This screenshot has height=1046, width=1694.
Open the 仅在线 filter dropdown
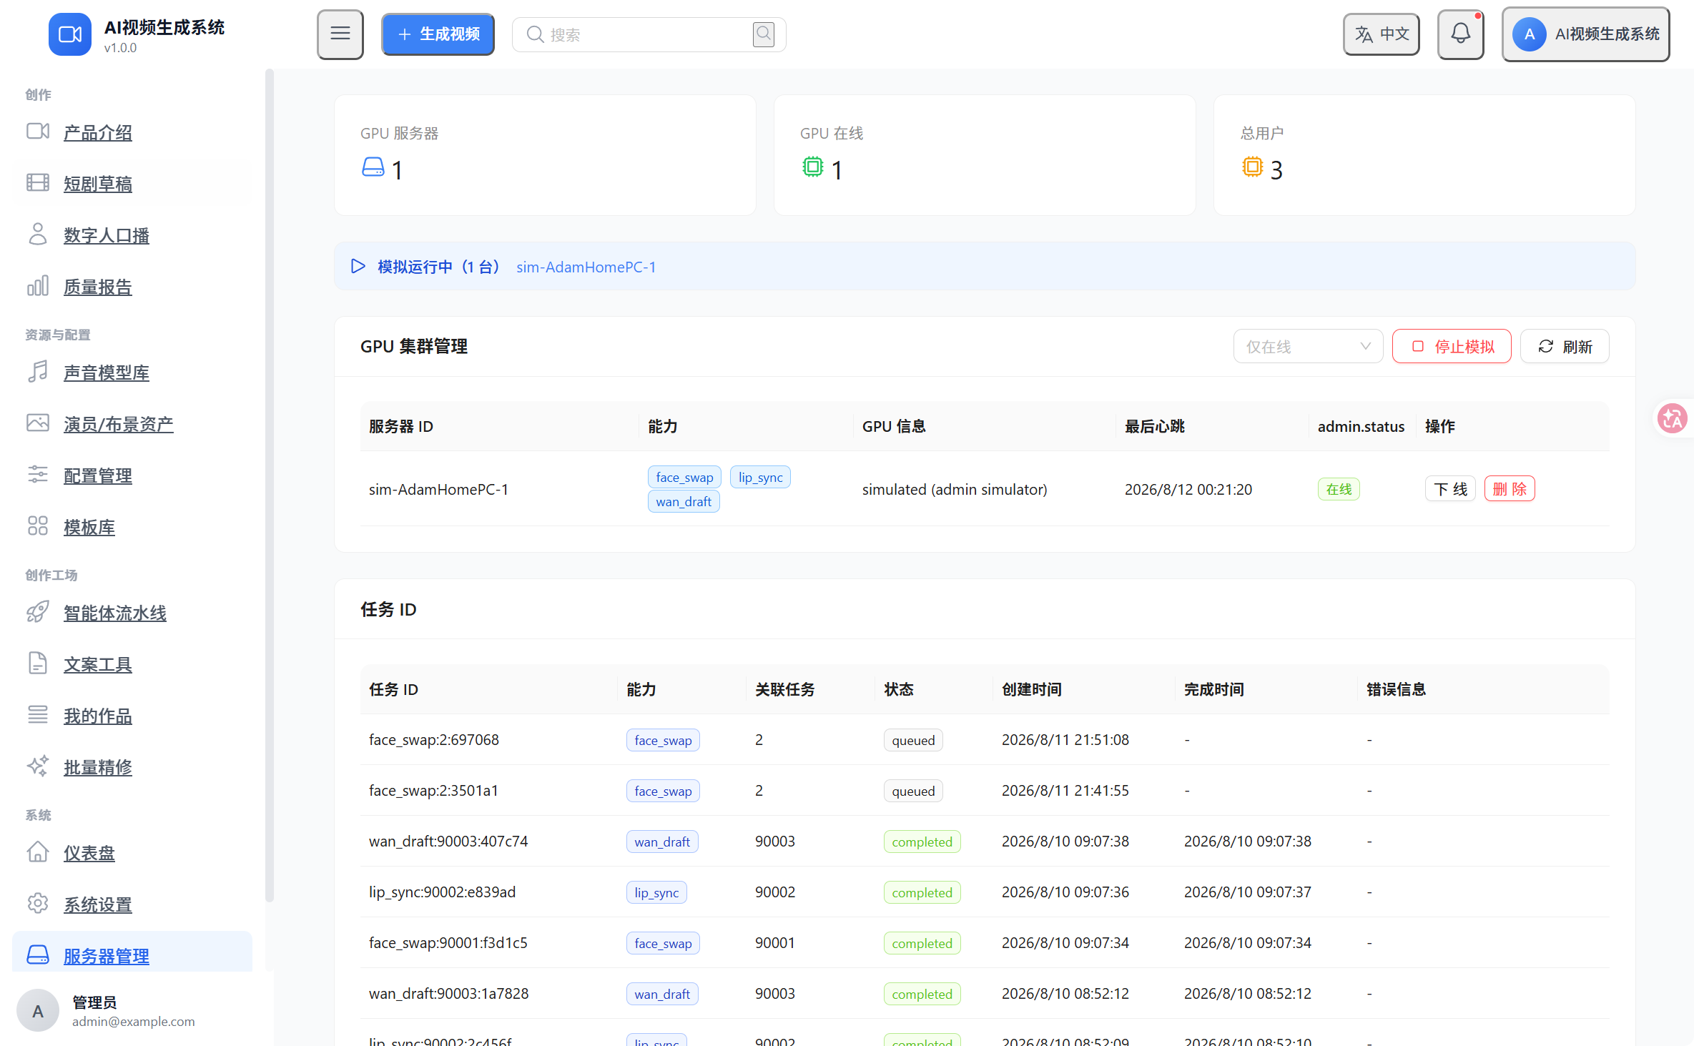[x=1309, y=347]
